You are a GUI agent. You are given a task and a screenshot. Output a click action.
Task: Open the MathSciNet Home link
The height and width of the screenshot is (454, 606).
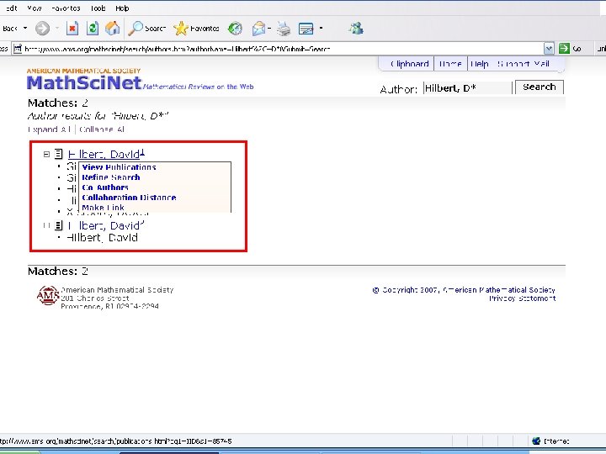pos(450,64)
